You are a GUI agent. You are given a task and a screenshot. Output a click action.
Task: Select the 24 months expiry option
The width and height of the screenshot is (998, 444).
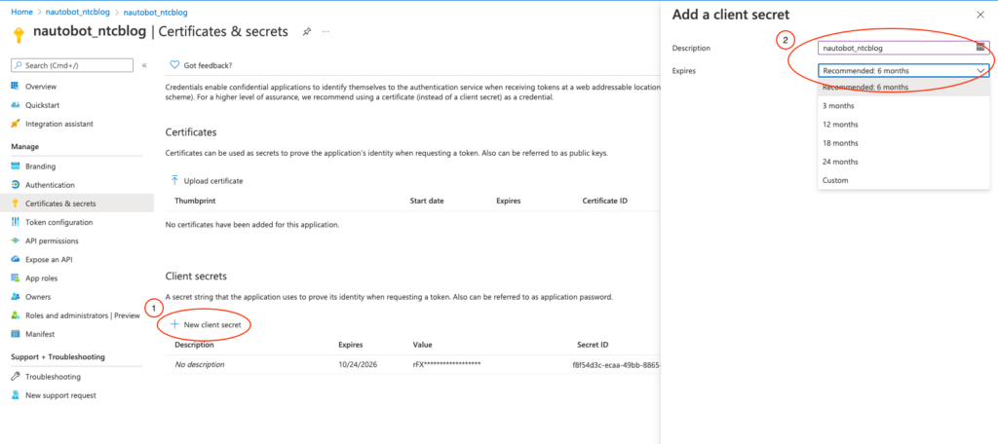pos(903,162)
